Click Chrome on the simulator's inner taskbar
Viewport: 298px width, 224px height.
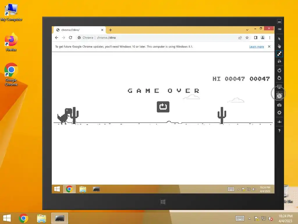click(x=69, y=189)
